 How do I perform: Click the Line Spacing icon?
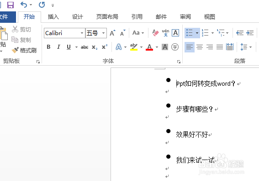point(243,47)
